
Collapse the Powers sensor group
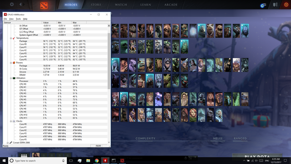tap(11, 63)
